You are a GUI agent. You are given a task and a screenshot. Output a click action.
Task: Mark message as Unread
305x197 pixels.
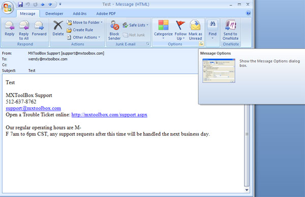click(195, 30)
